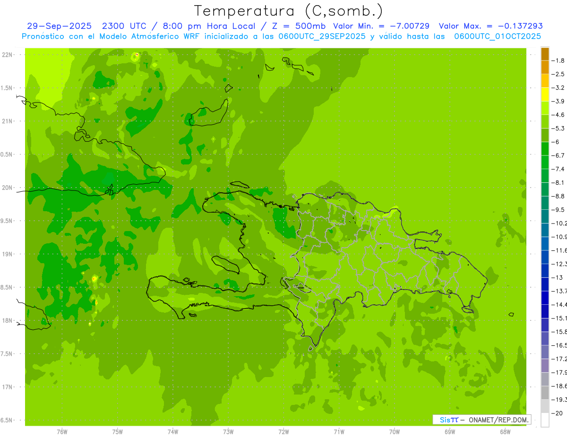
Task: Click the Valor Max. value text
Action: pos(490,26)
